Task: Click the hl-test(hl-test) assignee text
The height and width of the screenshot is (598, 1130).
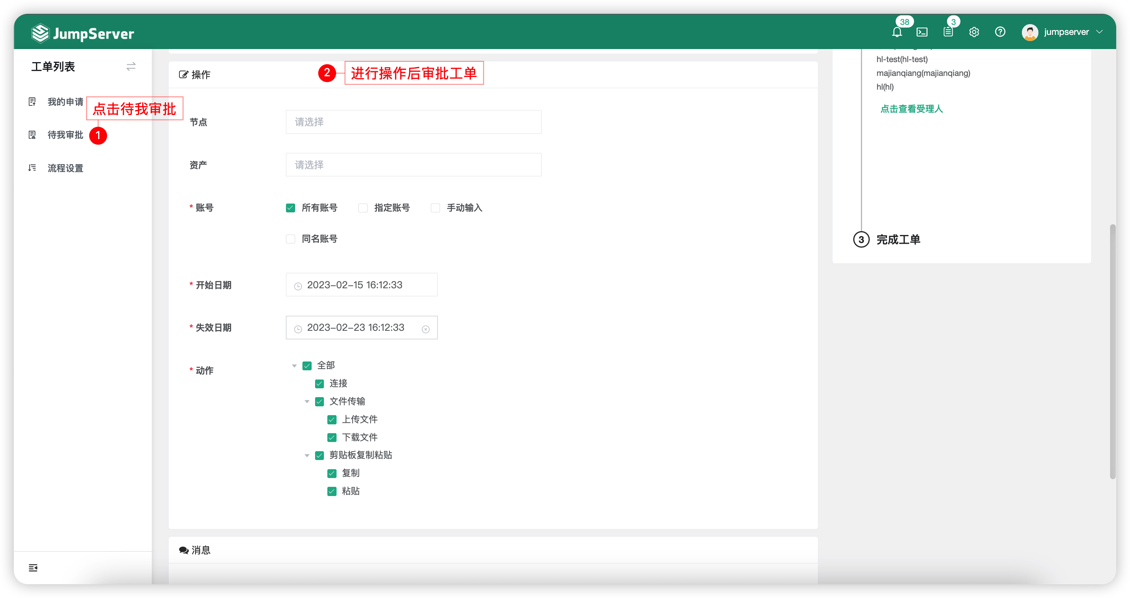Action: (x=902, y=59)
